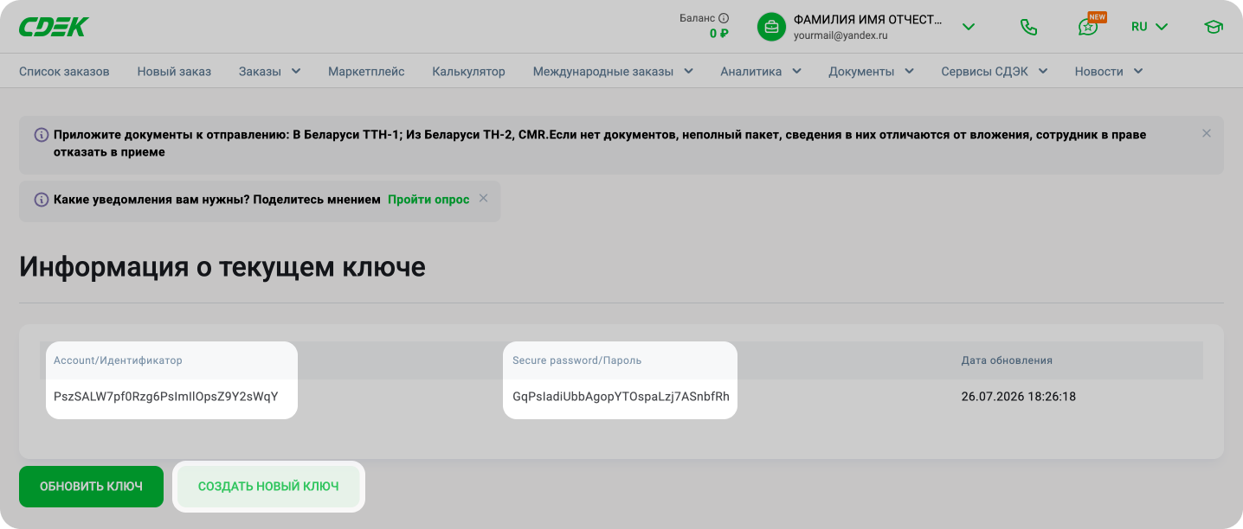
Task: Select the Secure password value GqPsIadi...
Action: [x=621, y=397]
